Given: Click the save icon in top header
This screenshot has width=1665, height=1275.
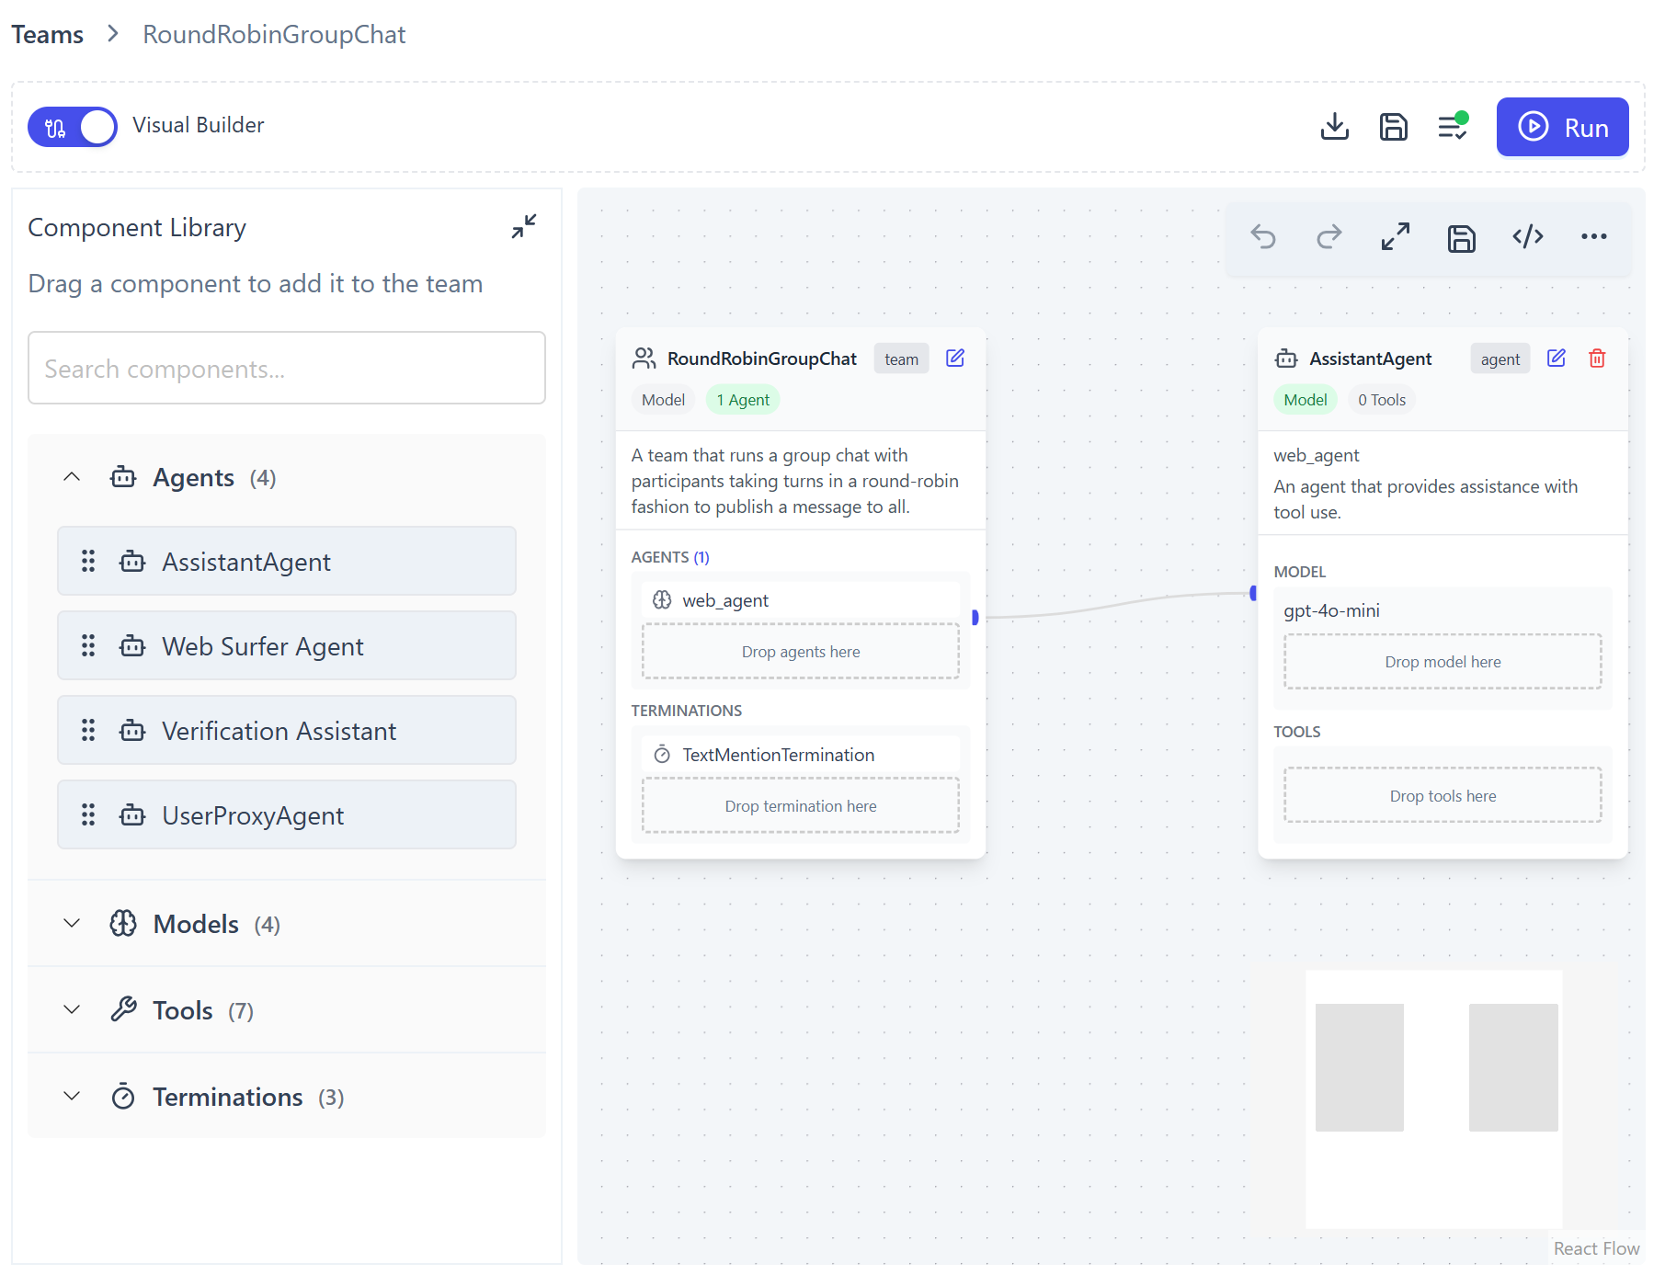Looking at the screenshot, I should (x=1393, y=127).
